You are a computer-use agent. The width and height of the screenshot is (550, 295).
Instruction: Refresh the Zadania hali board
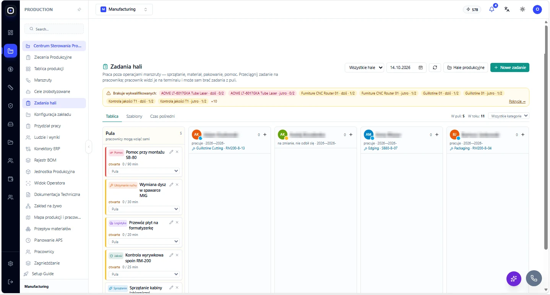pyautogui.click(x=435, y=67)
